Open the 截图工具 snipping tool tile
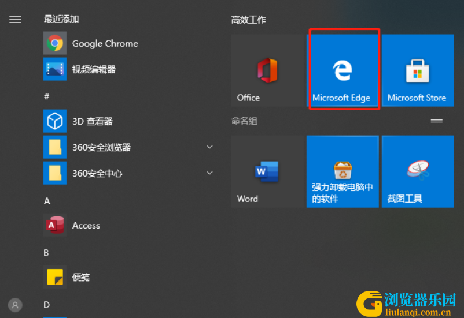The width and height of the screenshot is (464, 318). coord(418,171)
